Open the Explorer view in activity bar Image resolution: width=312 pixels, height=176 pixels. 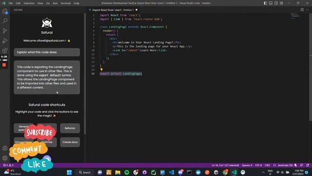(5, 12)
